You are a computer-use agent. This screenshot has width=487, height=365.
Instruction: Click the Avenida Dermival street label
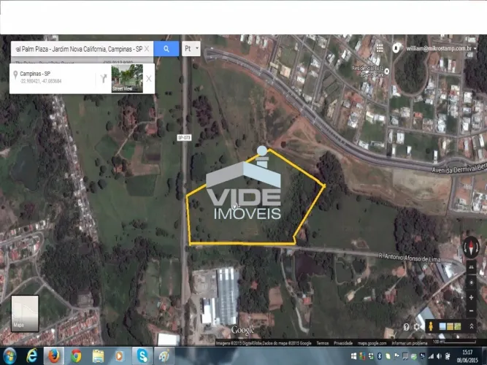click(459, 169)
